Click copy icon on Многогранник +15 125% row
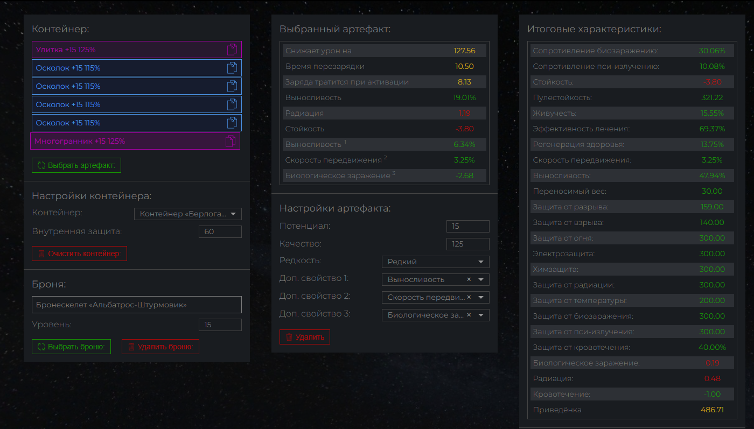The image size is (754, 429). click(231, 141)
